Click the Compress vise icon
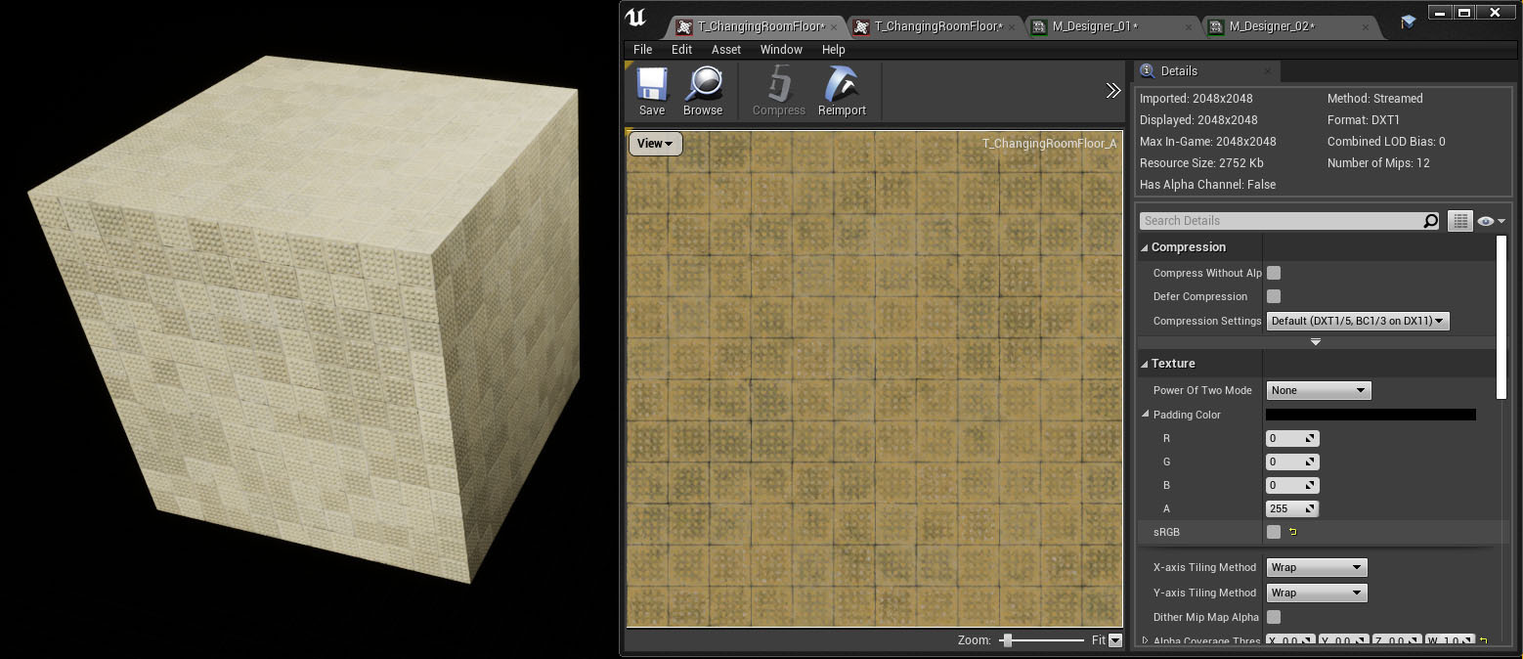The image size is (1523, 659). pyautogui.click(x=779, y=85)
